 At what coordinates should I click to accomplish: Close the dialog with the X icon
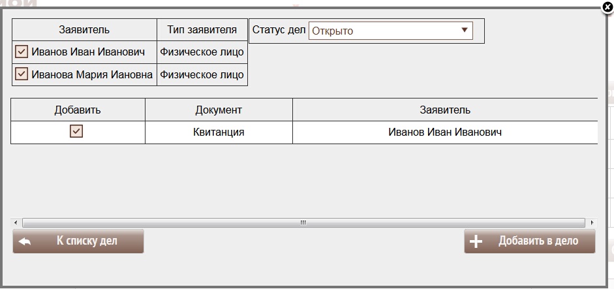(x=607, y=8)
